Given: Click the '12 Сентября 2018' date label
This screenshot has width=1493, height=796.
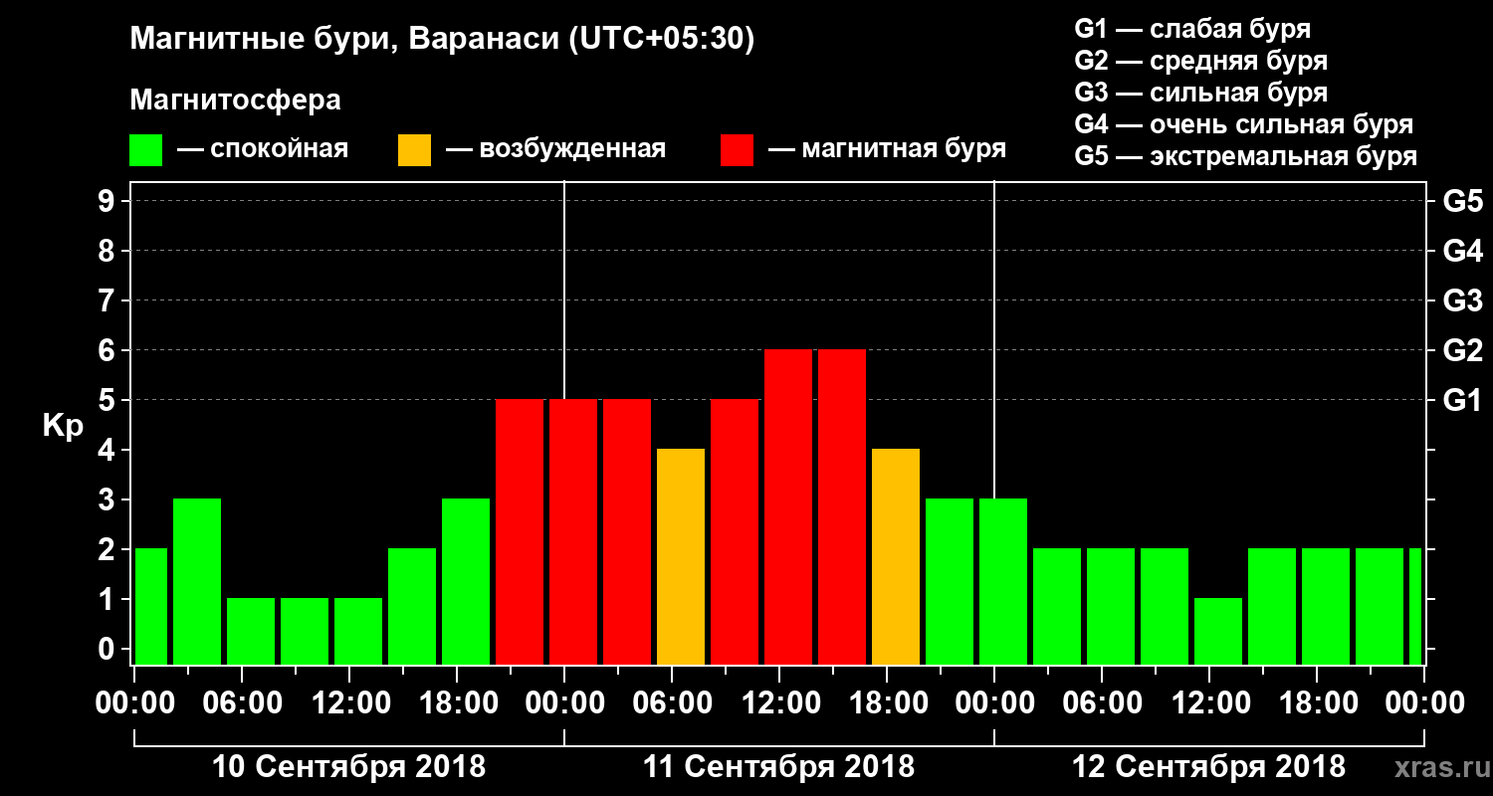Looking at the screenshot, I should click(1208, 767).
